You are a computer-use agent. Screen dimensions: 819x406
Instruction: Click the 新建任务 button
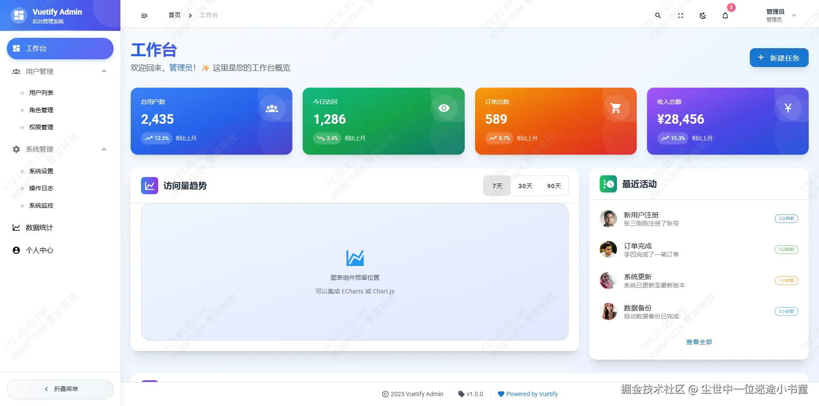tap(778, 58)
